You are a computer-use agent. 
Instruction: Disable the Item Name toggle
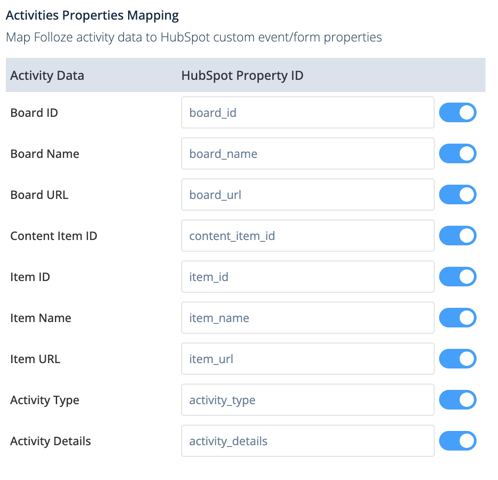pos(457,318)
